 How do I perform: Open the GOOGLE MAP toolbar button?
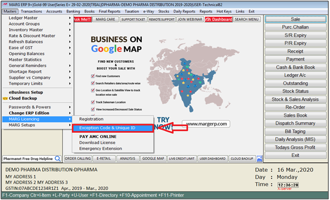(x=153, y=159)
